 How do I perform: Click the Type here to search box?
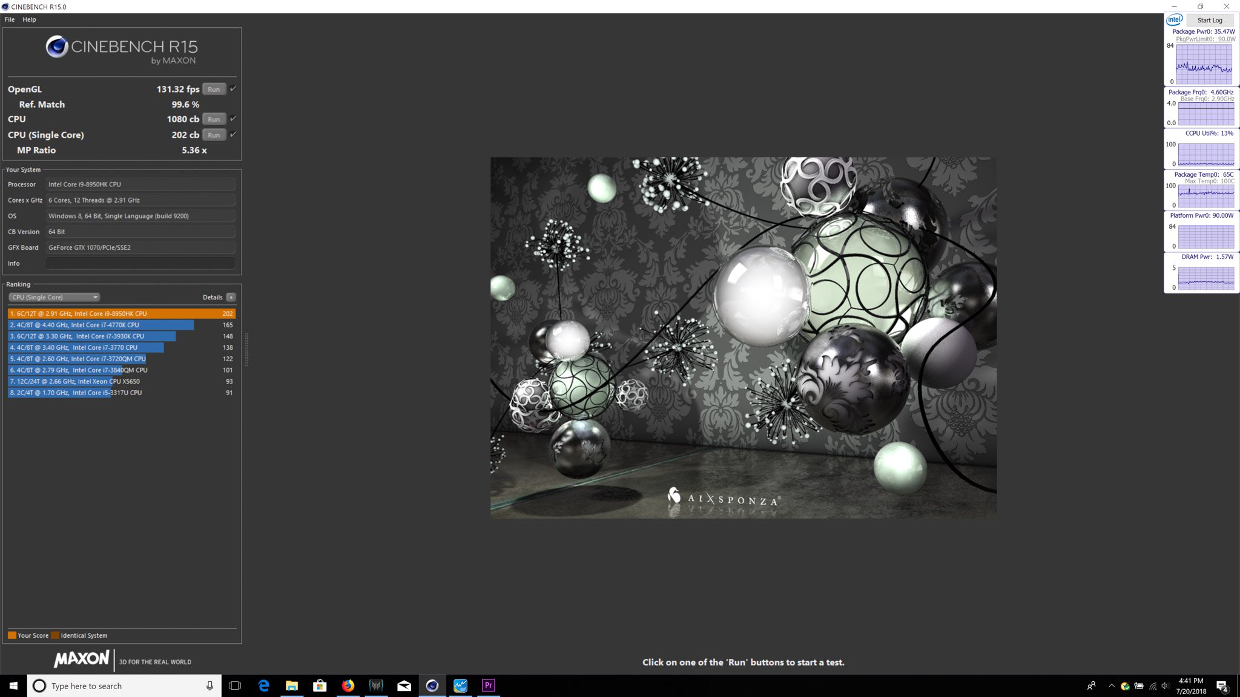[124, 686]
